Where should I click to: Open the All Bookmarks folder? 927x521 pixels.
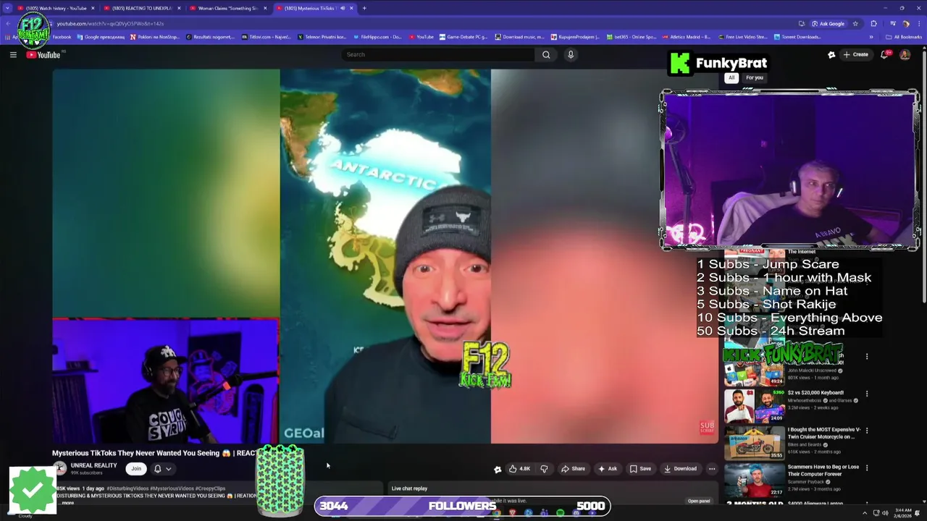point(904,37)
